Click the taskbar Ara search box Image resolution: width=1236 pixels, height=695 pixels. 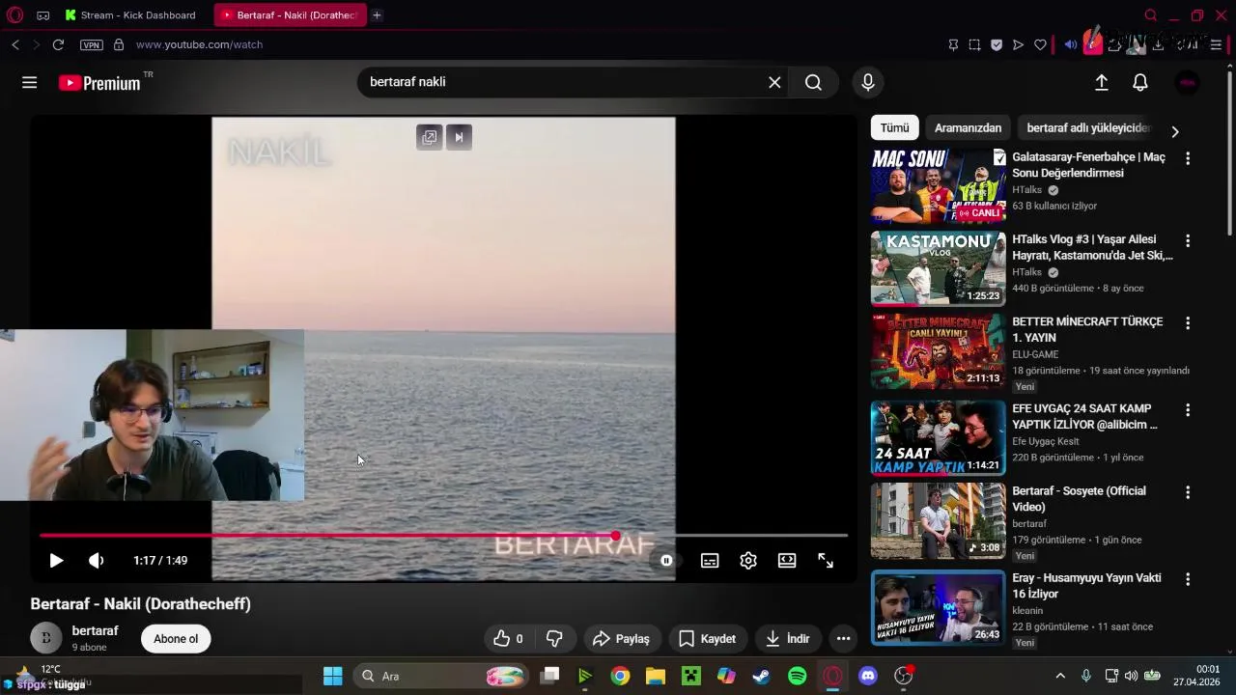(439, 676)
